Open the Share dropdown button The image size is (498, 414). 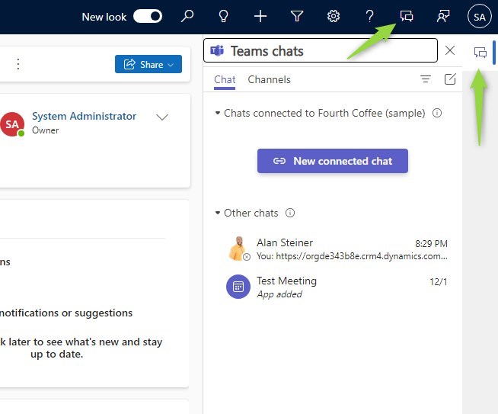148,65
